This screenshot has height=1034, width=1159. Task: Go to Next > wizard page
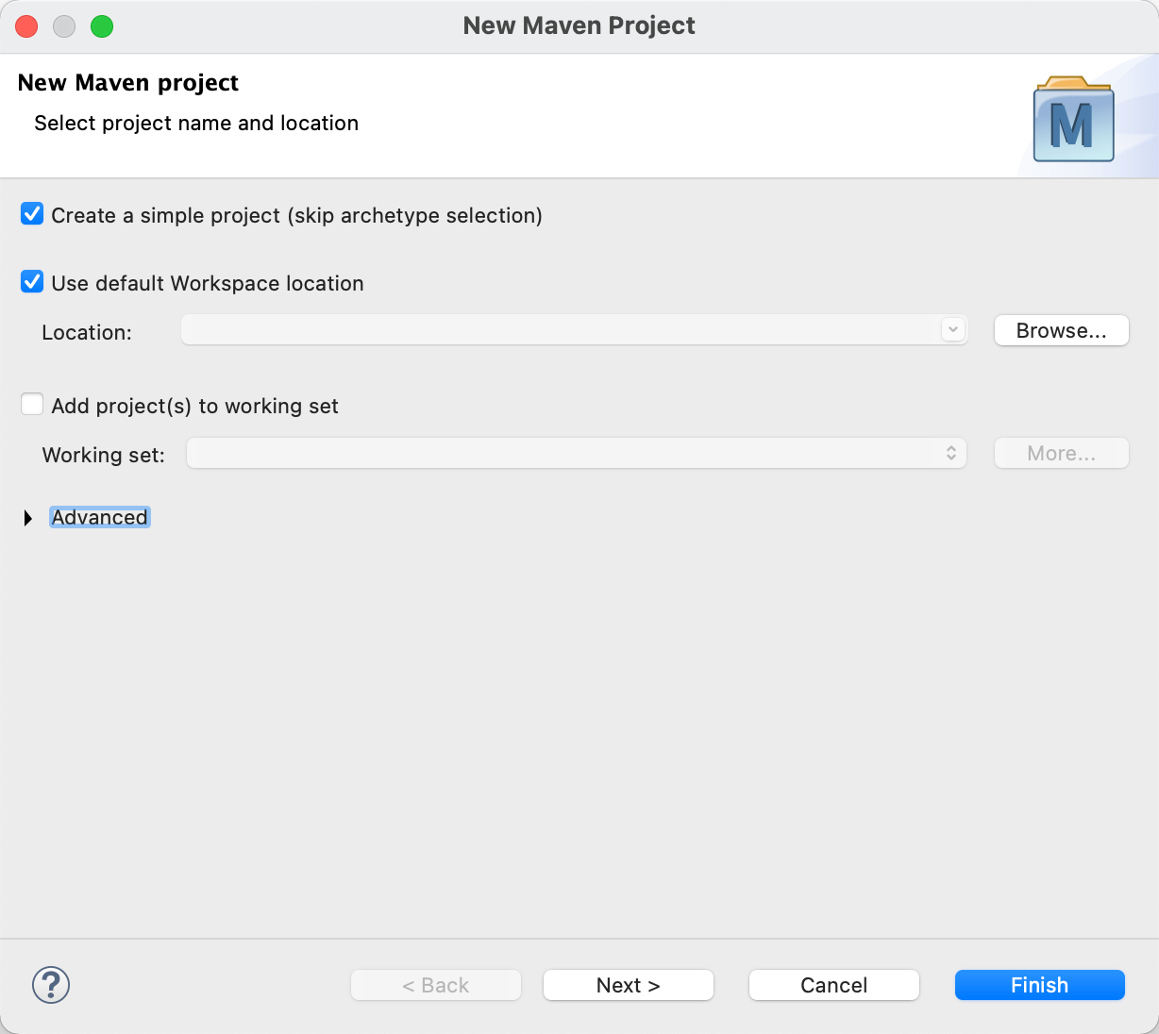click(629, 985)
